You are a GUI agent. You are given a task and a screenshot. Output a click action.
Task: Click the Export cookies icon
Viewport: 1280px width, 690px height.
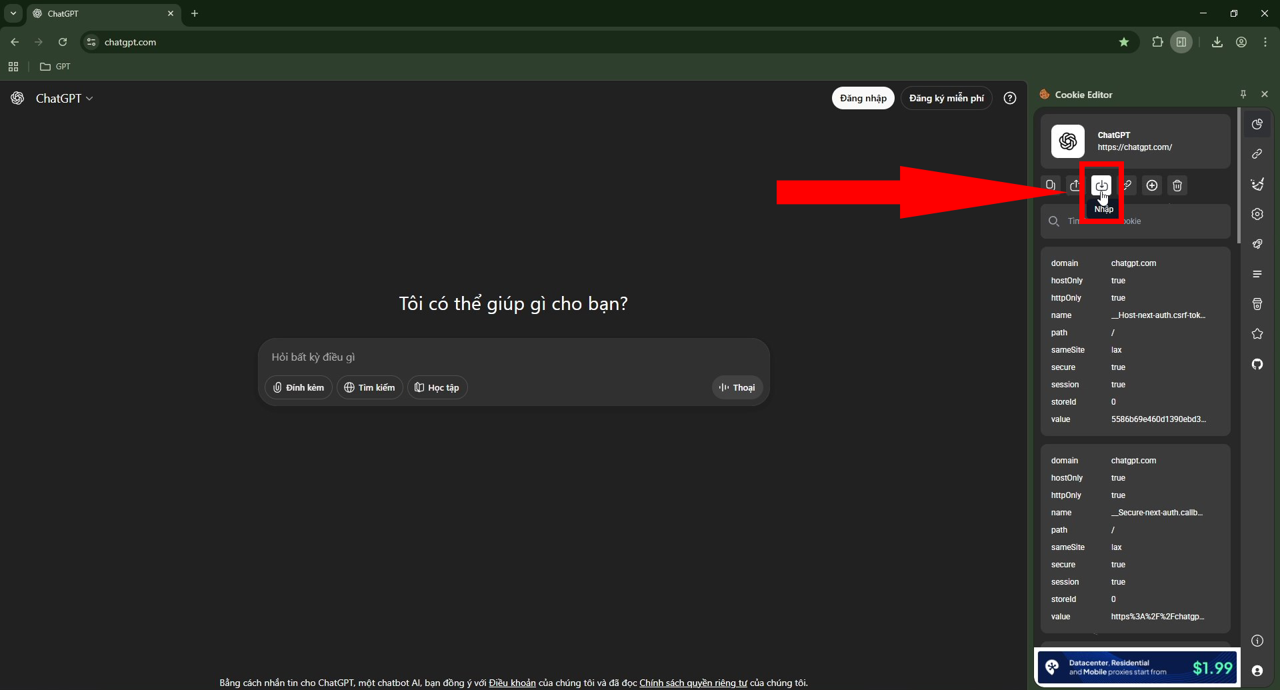coord(1075,185)
